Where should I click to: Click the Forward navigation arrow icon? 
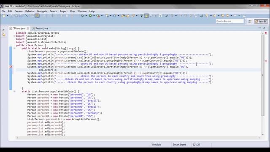click(x=235, y=16)
